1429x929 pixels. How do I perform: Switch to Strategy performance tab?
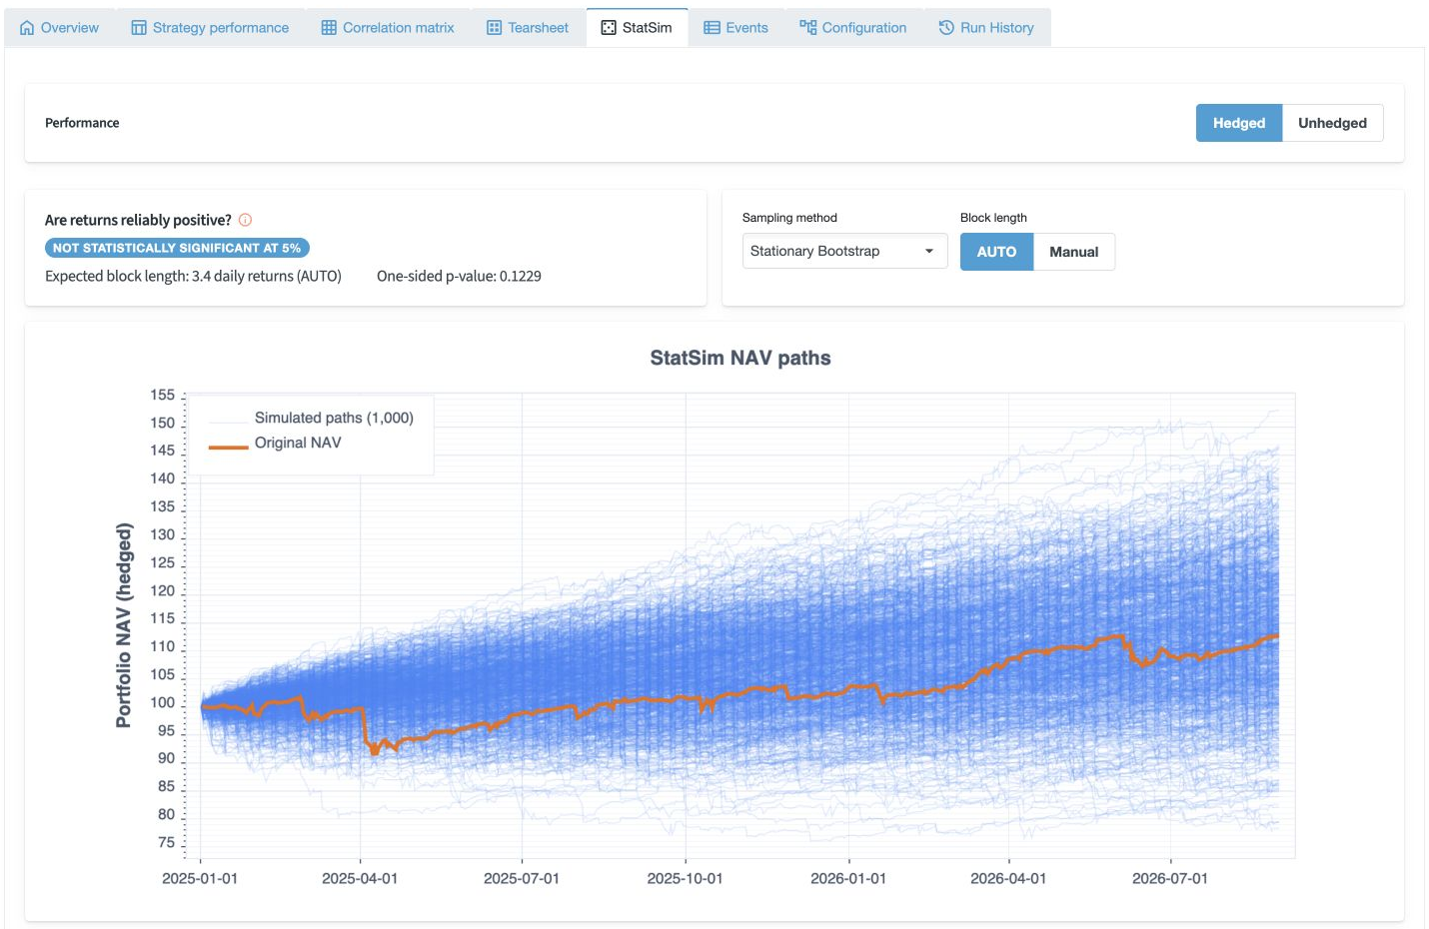click(210, 28)
